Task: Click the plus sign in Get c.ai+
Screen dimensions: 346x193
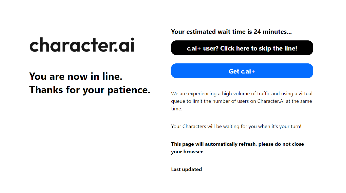Action: (x=253, y=71)
